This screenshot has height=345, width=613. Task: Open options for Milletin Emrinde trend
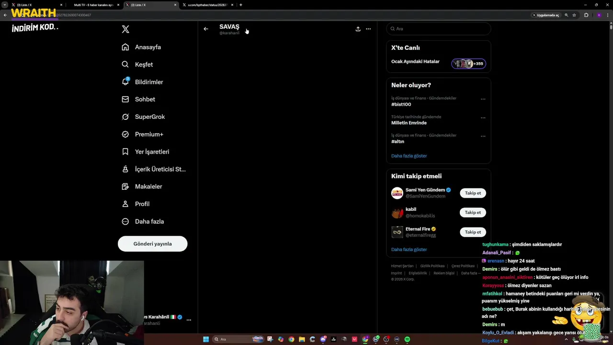pos(483,118)
